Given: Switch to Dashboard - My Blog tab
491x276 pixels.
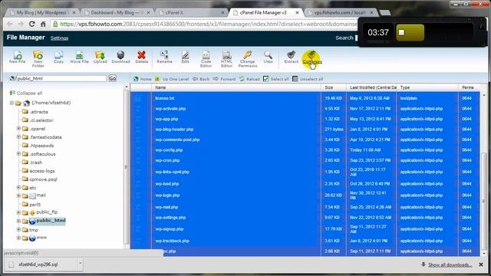Looking at the screenshot, I should point(117,13).
